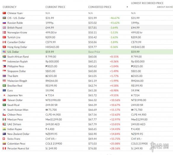Viewport: 173px width, 155px height.
Task: Click the Japanese Yen flag icon
Action: click(4, 95)
